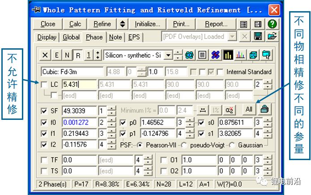The image size is (311, 195).
Task: Switch to the Global tab
Action: (x=71, y=37)
